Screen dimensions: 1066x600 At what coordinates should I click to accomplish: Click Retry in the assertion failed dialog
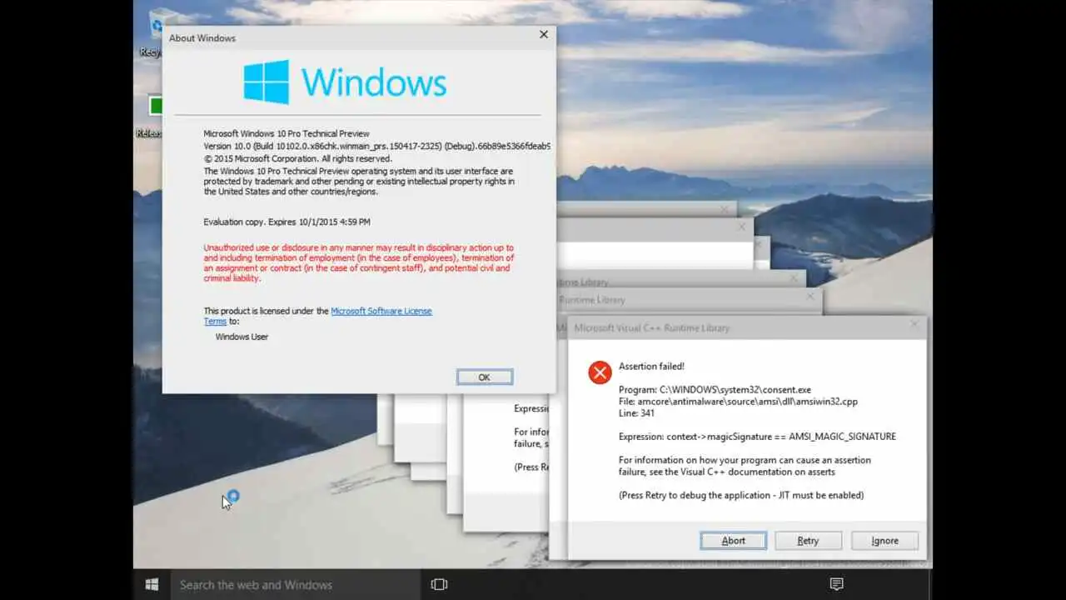pyautogui.click(x=808, y=541)
